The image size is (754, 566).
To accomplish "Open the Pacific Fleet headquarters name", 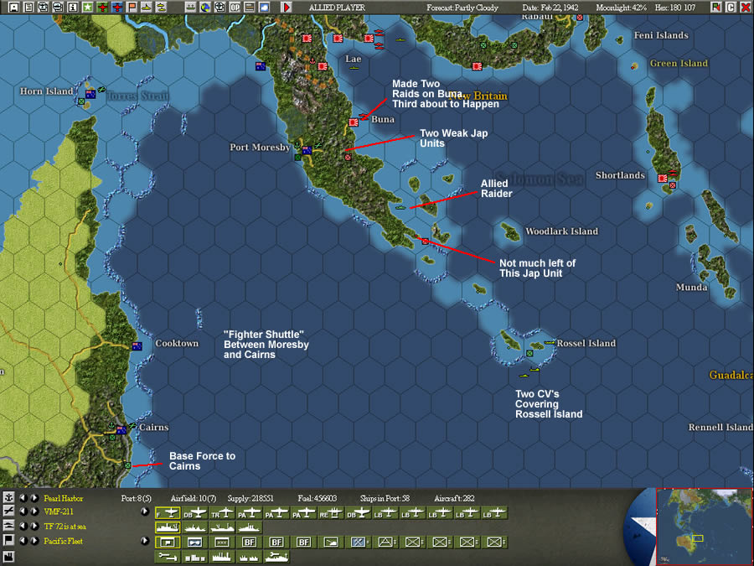I will [64, 541].
